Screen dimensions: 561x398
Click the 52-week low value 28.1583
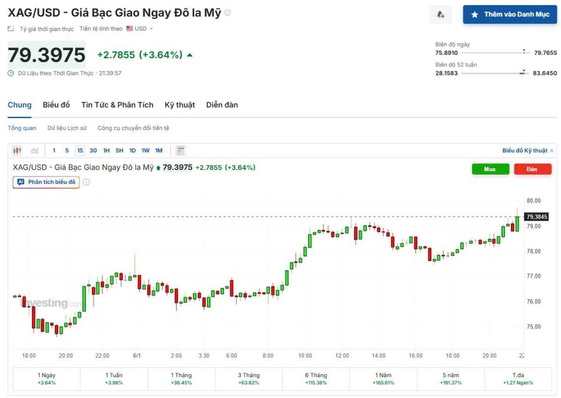(x=446, y=73)
